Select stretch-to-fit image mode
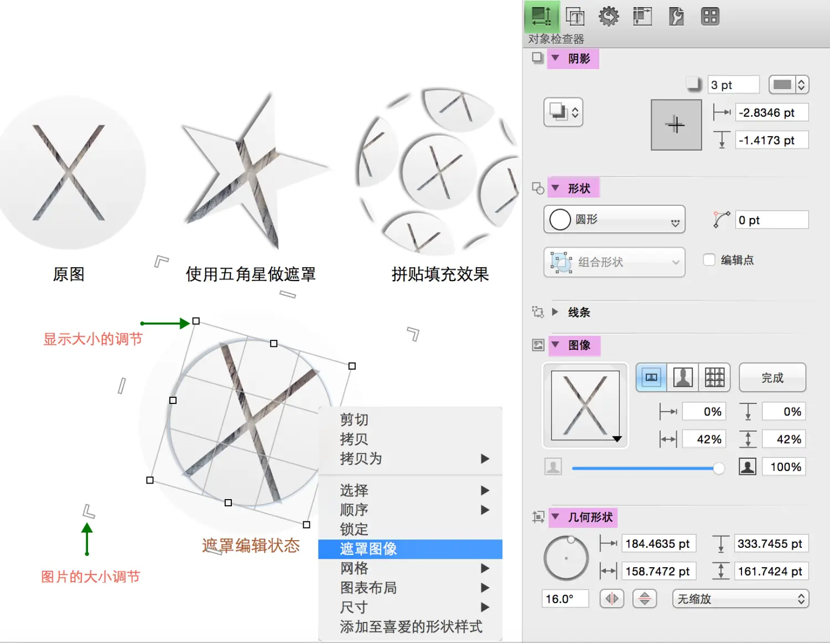The image size is (830, 643). click(x=683, y=377)
